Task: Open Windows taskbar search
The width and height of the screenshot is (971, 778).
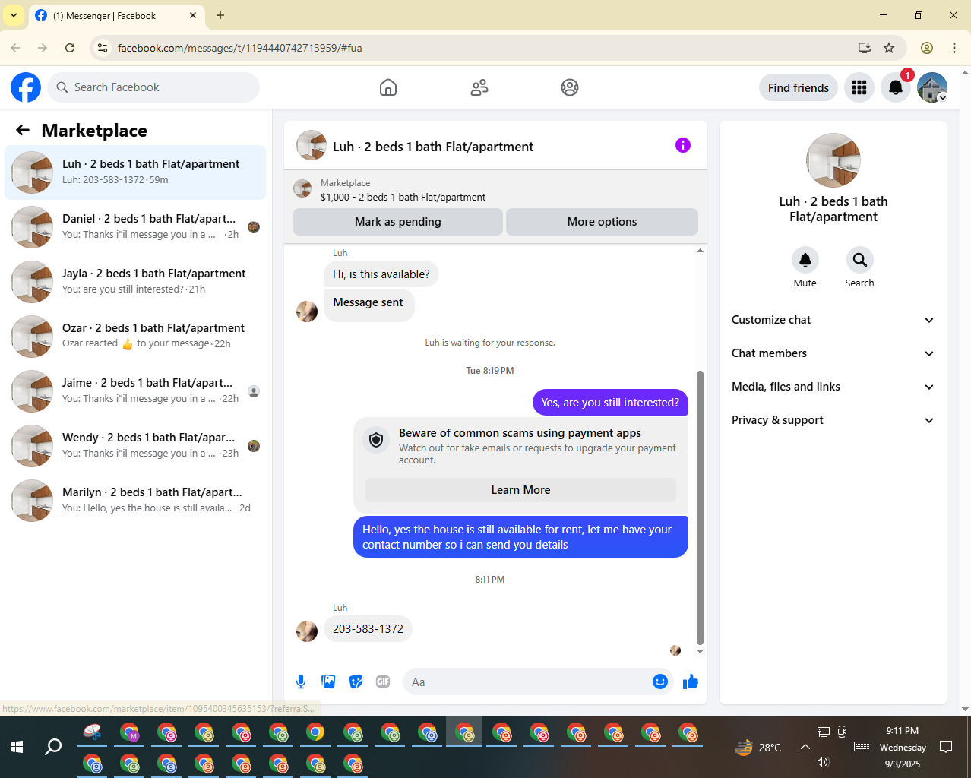Action: (53, 747)
